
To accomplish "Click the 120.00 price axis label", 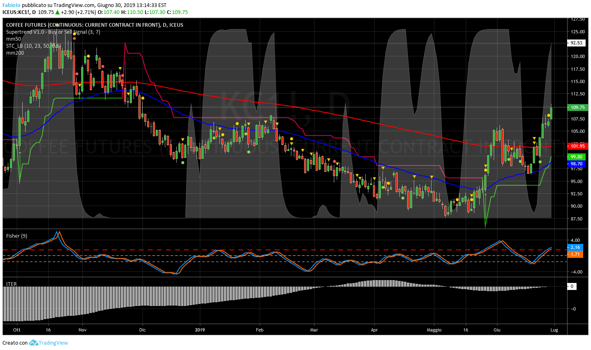I will click(x=578, y=57).
